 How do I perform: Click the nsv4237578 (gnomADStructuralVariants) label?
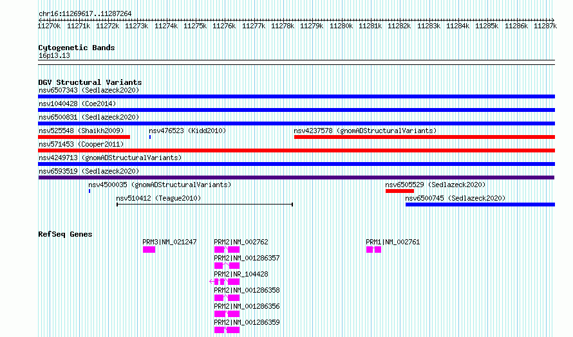pyautogui.click(x=365, y=131)
